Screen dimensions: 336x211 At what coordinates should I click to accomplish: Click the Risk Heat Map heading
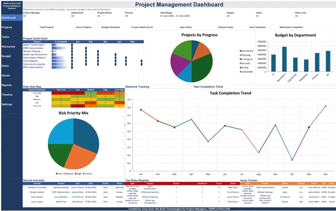[32, 87]
